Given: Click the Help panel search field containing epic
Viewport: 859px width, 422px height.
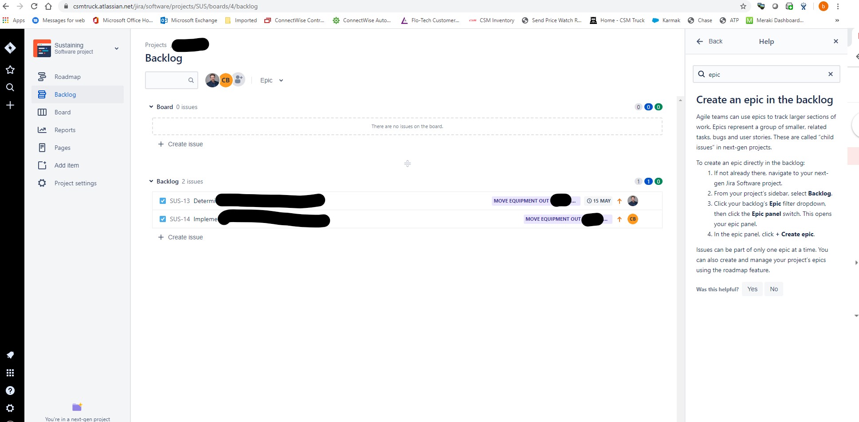Looking at the screenshot, I should tap(766, 74).
